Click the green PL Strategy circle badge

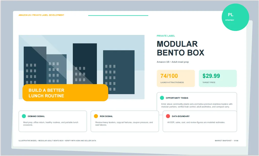[x=235, y=17]
